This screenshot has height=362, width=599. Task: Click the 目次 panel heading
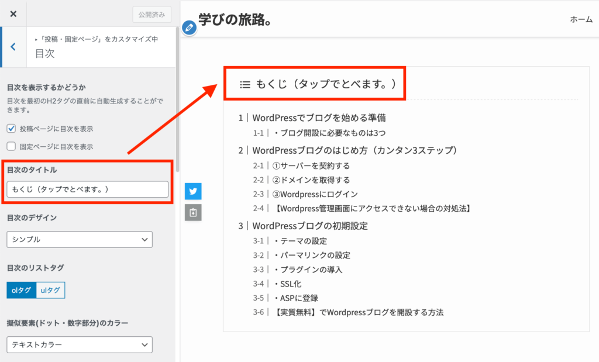click(x=44, y=53)
